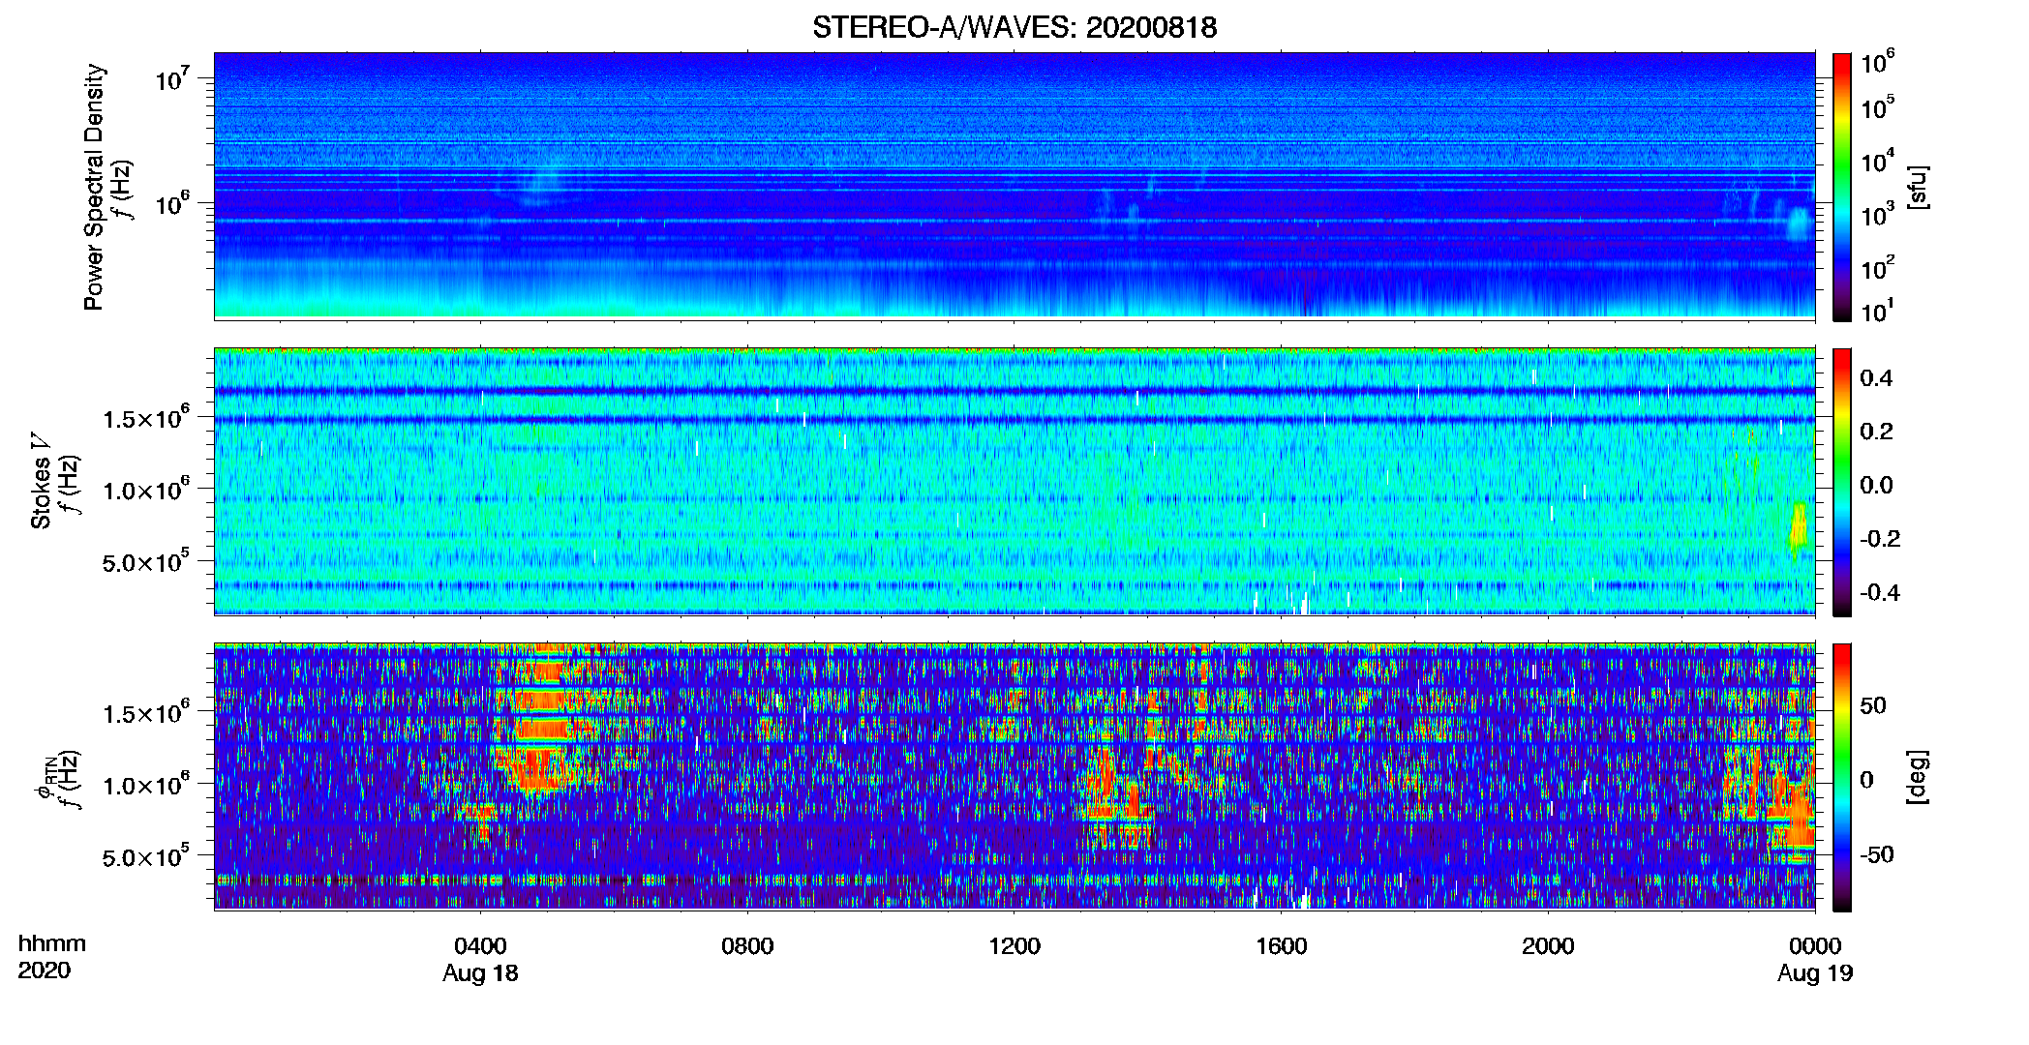Click the 1600 time tick label
2029x1045 pixels.
(1282, 945)
